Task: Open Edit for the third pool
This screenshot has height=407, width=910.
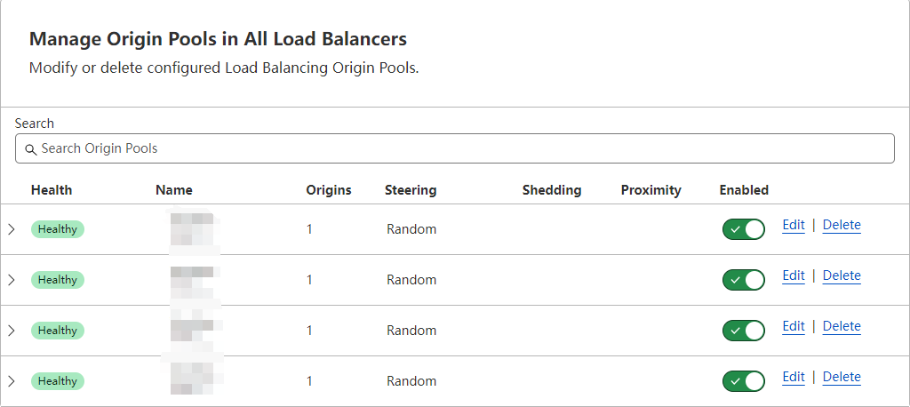Action: coord(794,326)
